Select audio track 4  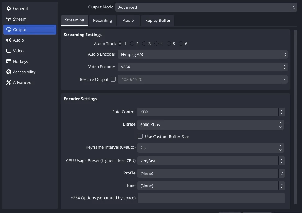pos(156,44)
